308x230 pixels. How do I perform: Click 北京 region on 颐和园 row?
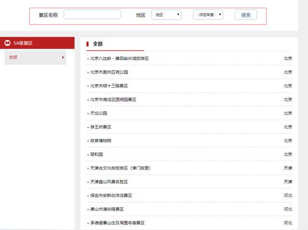coord(288,154)
